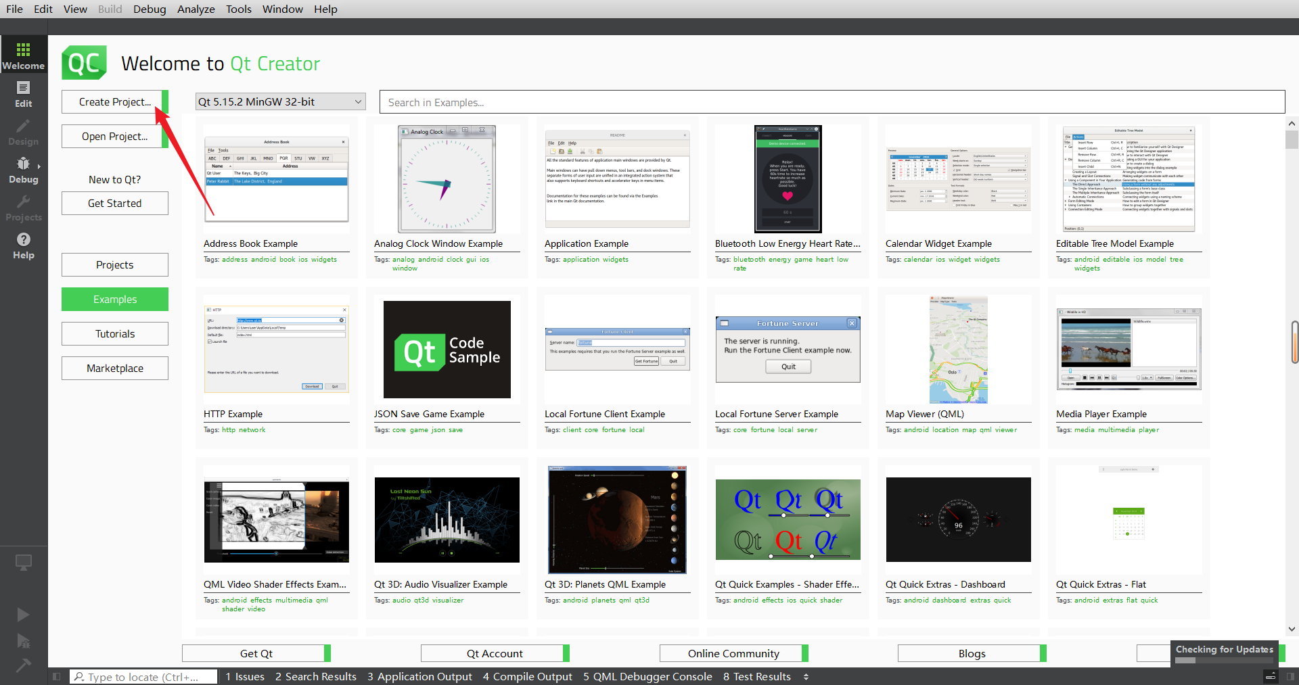The width and height of the screenshot is (1299, 685).
Task: Select the Projects welcome page
Action: pyautogui.click(x=115, y=264)
